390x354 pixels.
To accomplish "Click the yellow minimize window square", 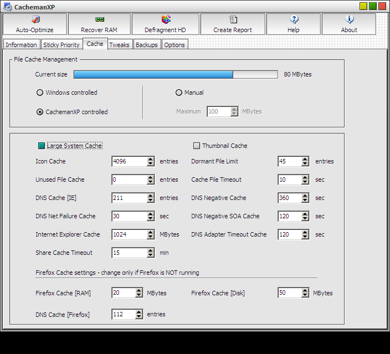I will [363, 6].
